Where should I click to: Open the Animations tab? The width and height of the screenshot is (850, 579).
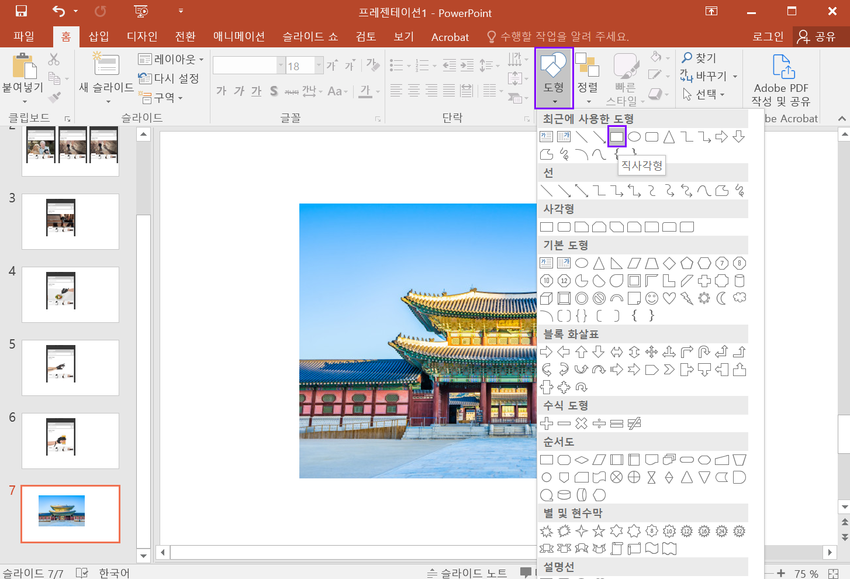pyautogui.click(x=239, y=36)
